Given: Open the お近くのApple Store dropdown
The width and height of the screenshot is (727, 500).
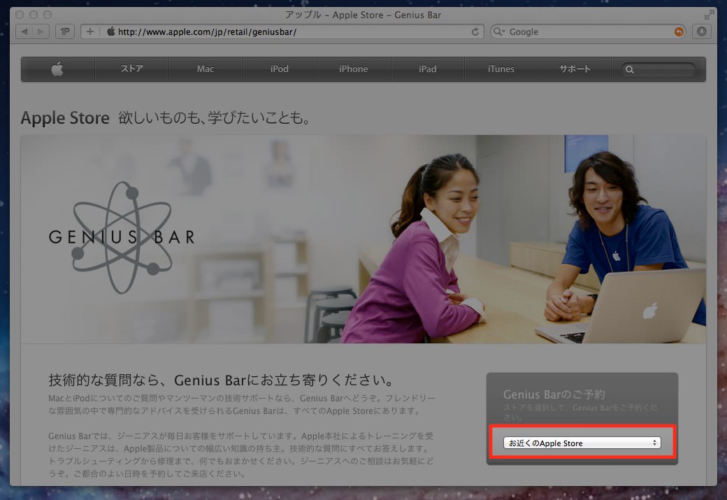Looking at the screenshot, I should point(582,443).
